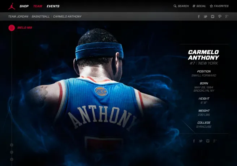
Task: Open Pinterest icon in breadcrumb bar
Action: [x=220, y=17]
